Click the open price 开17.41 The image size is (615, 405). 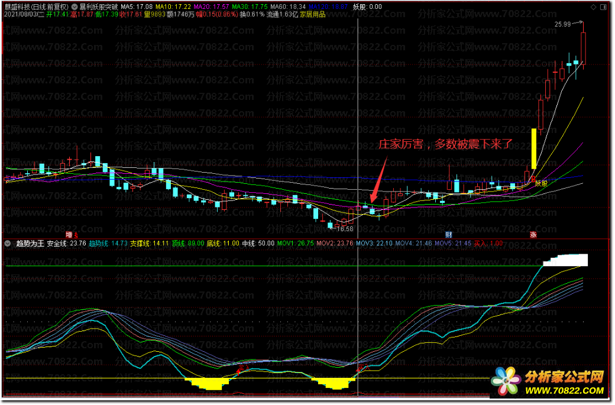tap(58, 15)
